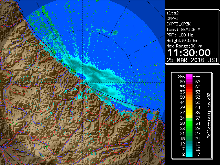This screenshot has height=165, width=220.
Task: Select the date "25 MAR 2016 JST"
Action: tap(192, 60)
